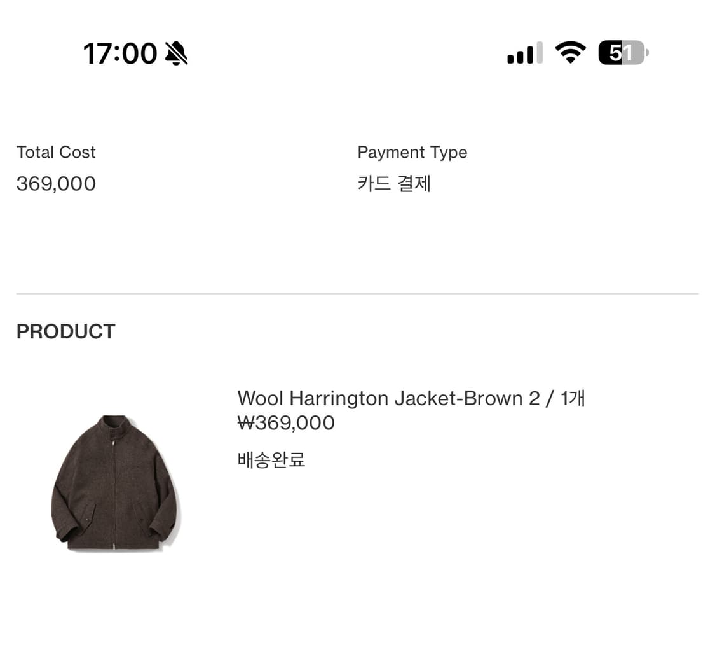Select the ₩369,000 product price
The height and width of the screenshot is (659, 715).
click(286, 423)
